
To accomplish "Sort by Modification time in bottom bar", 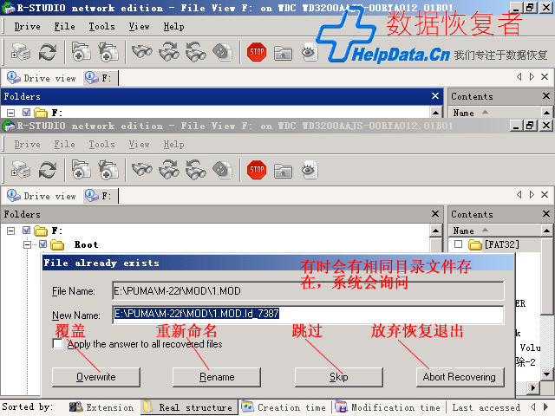I will 388,407.
